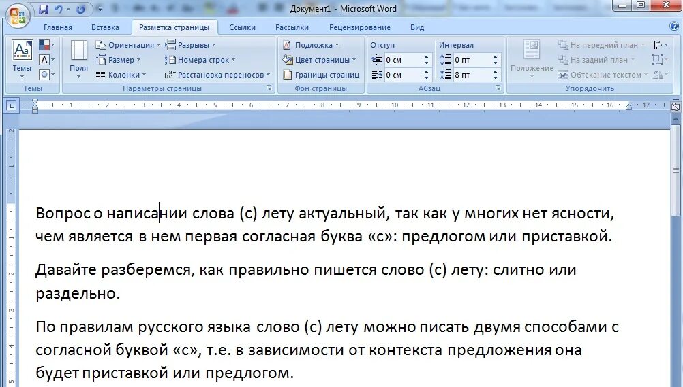Click the Group objects icon
683x387 pixels.
(659, 60)
